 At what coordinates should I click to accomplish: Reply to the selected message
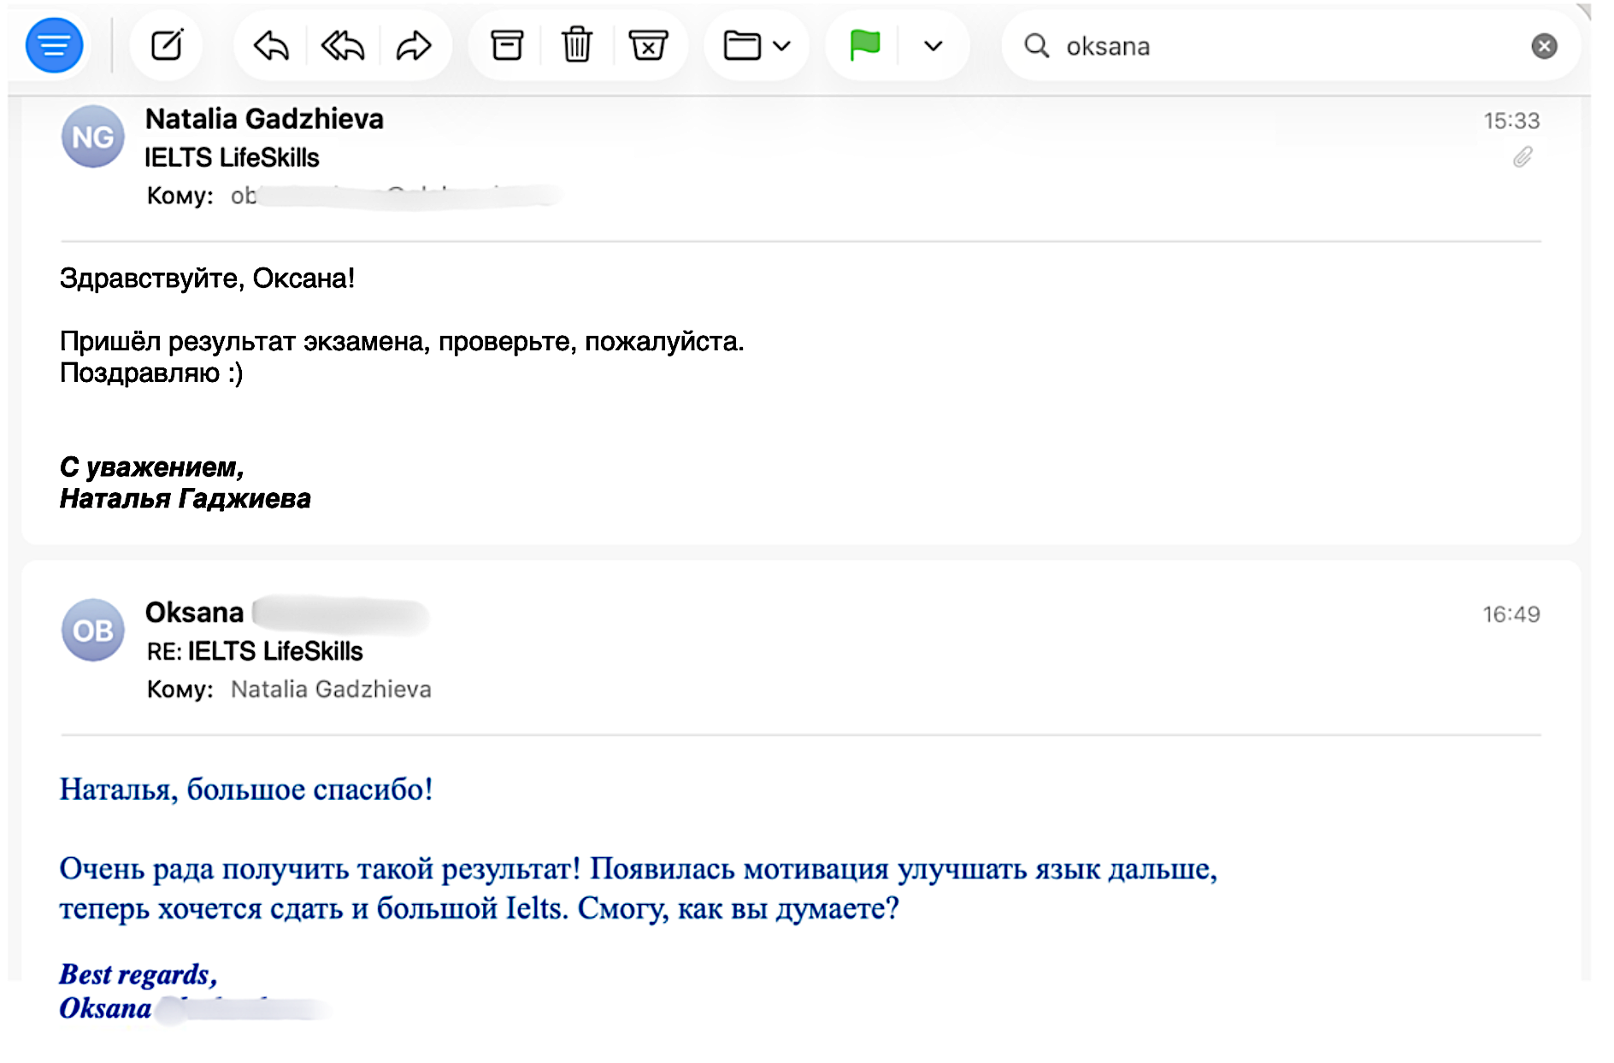[271, 45]
